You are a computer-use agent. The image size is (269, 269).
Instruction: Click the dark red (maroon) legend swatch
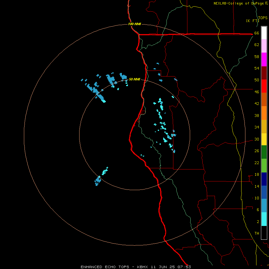(x=264, y=73)
